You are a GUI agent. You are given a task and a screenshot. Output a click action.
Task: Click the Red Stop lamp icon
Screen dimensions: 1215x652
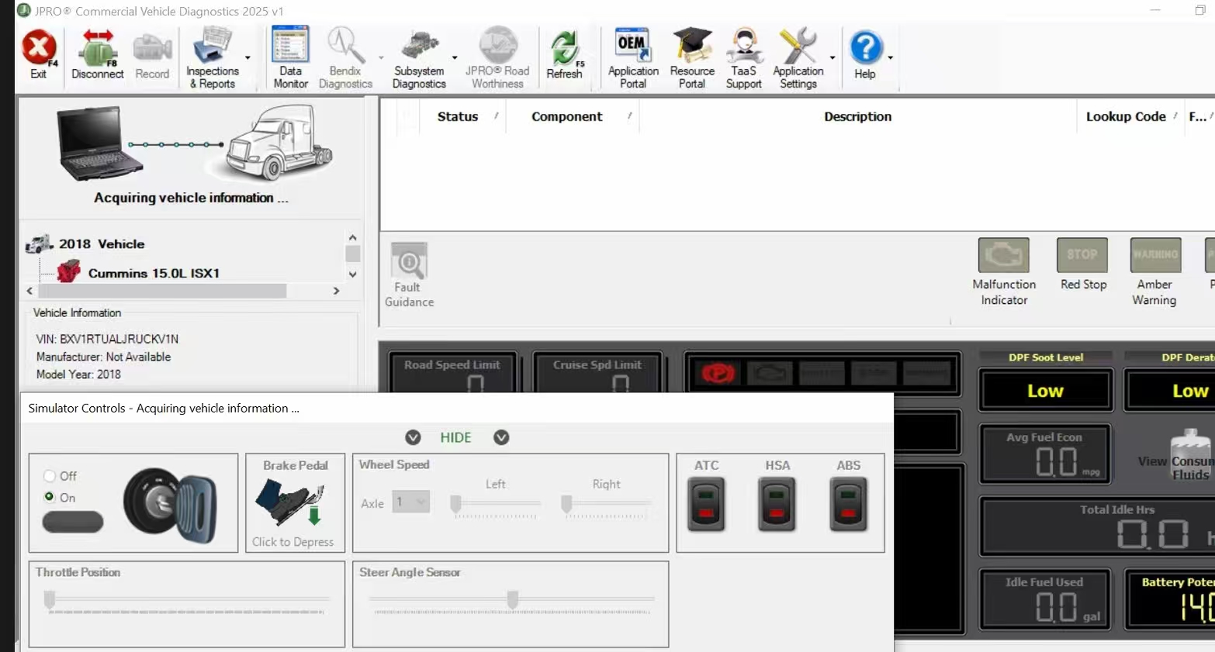click(1082, 255)
